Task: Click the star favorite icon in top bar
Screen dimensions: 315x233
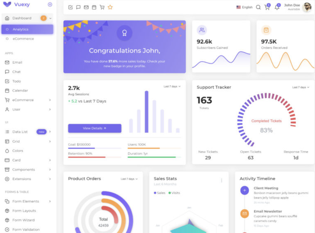Action: coord(110,7)
